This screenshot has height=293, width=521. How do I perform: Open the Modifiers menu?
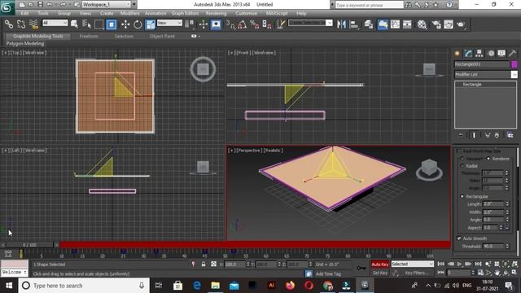(x=129, y=13)
